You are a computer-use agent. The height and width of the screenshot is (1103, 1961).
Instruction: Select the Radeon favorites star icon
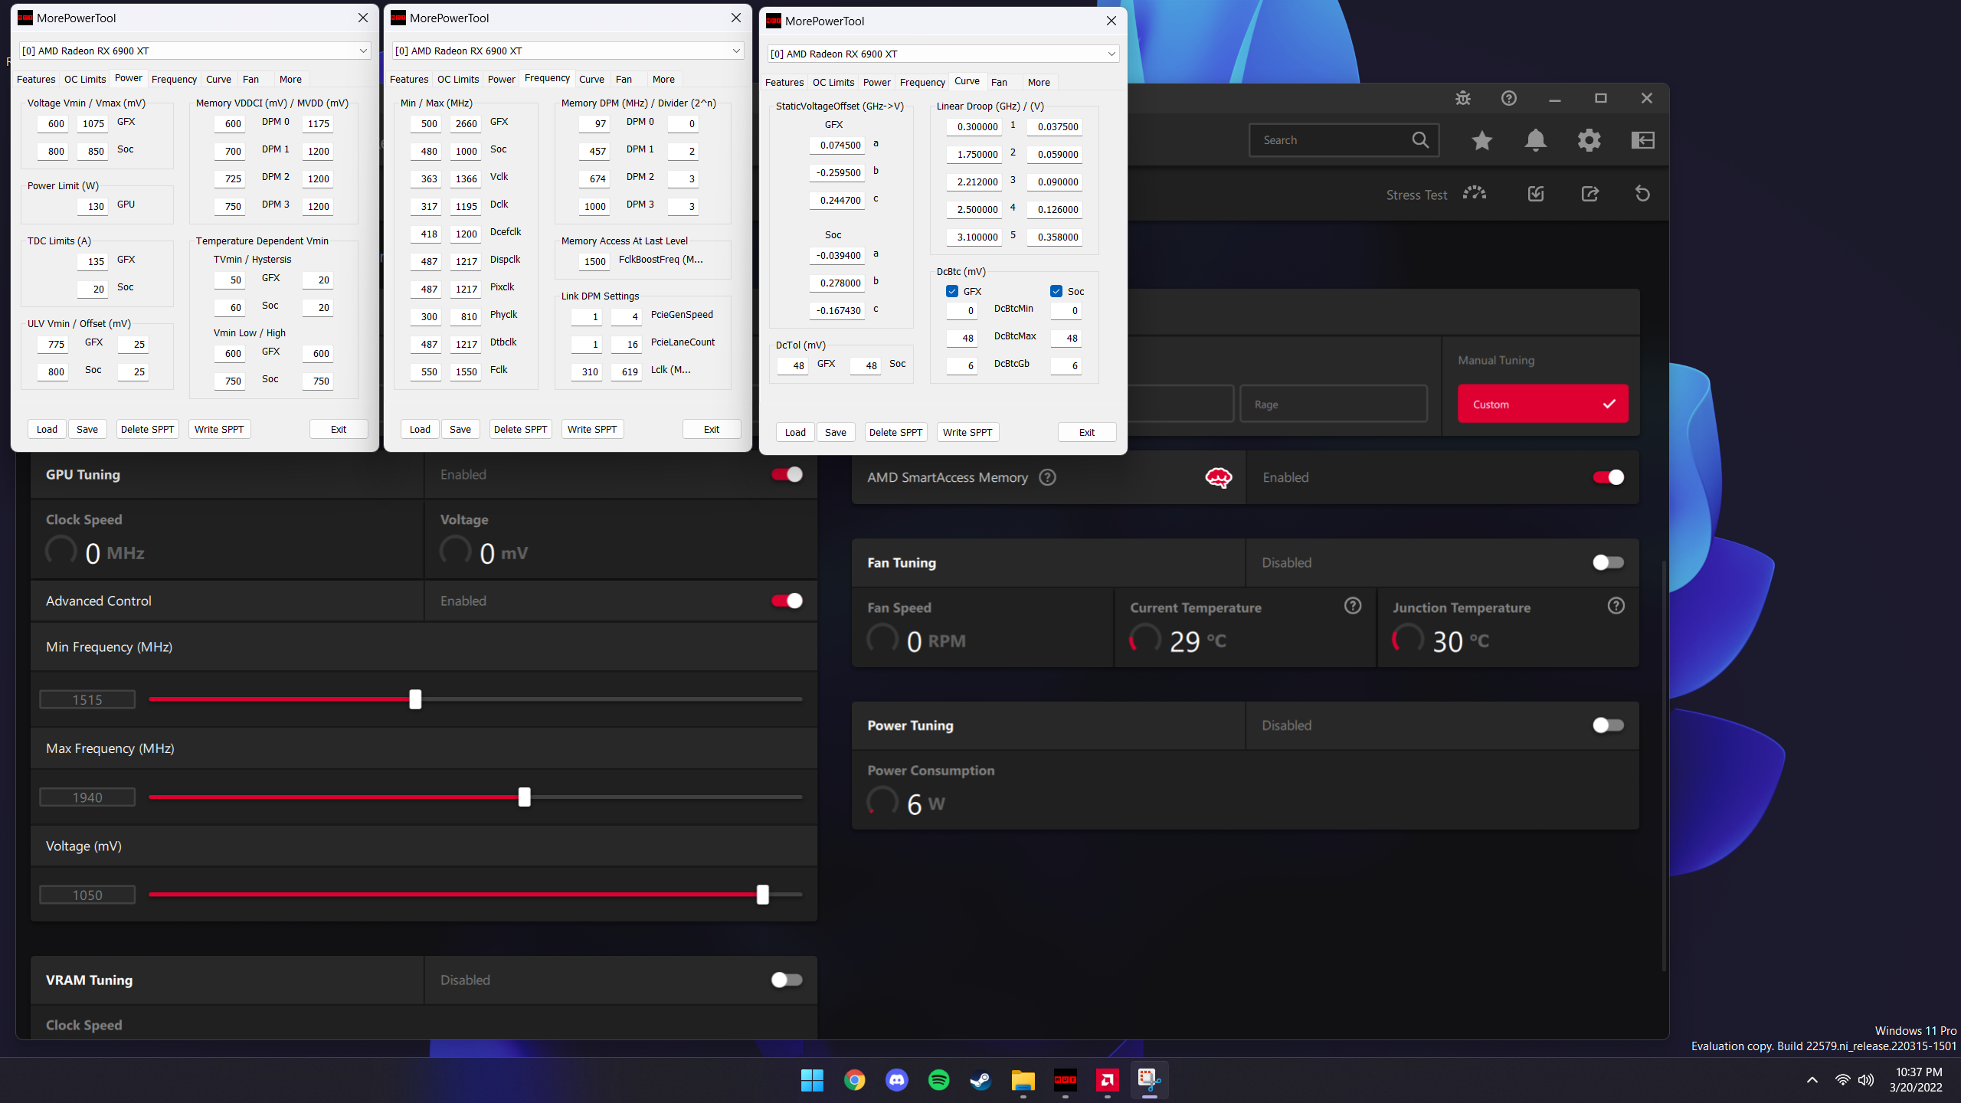tap(1481, 140)
